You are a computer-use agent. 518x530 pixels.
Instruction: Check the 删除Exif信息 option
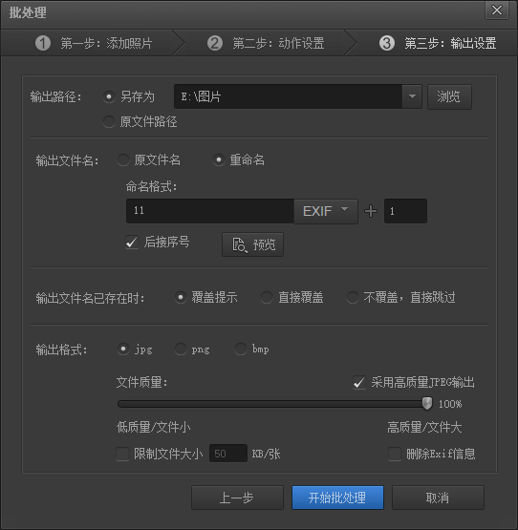(395, 454)
